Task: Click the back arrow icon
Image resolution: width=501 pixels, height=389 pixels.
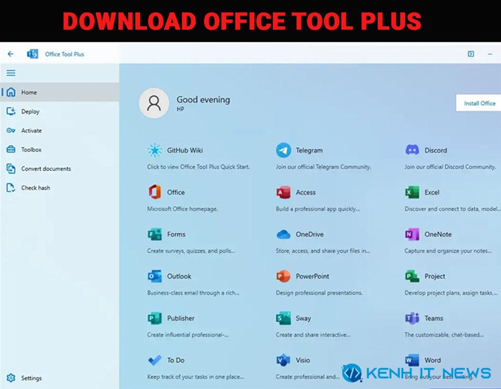Action: (11, 54)
